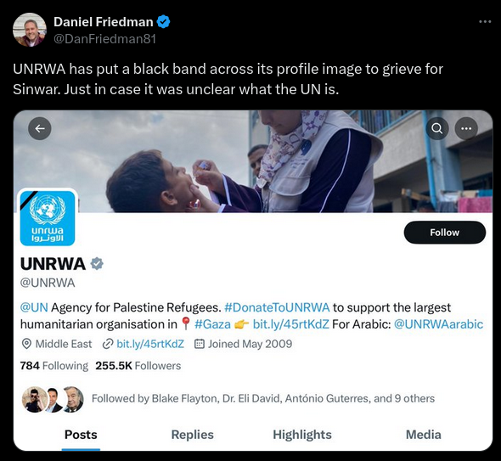The height and width of the screenshot is (461, 501).
Task: Follow the UNRWA account
Action: point(444,233)
